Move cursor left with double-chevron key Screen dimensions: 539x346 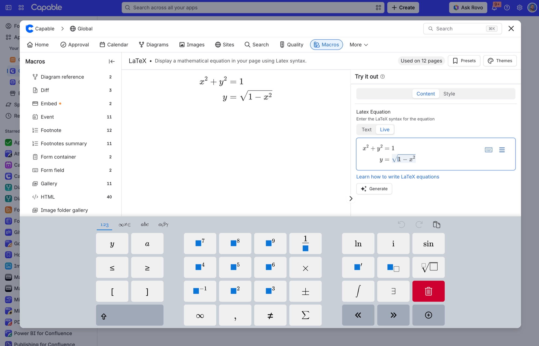358,315
